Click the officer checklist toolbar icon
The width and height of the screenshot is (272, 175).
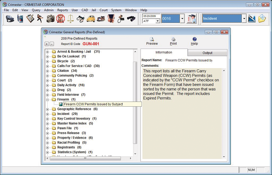pyautogui.click(x=191, y=19)
